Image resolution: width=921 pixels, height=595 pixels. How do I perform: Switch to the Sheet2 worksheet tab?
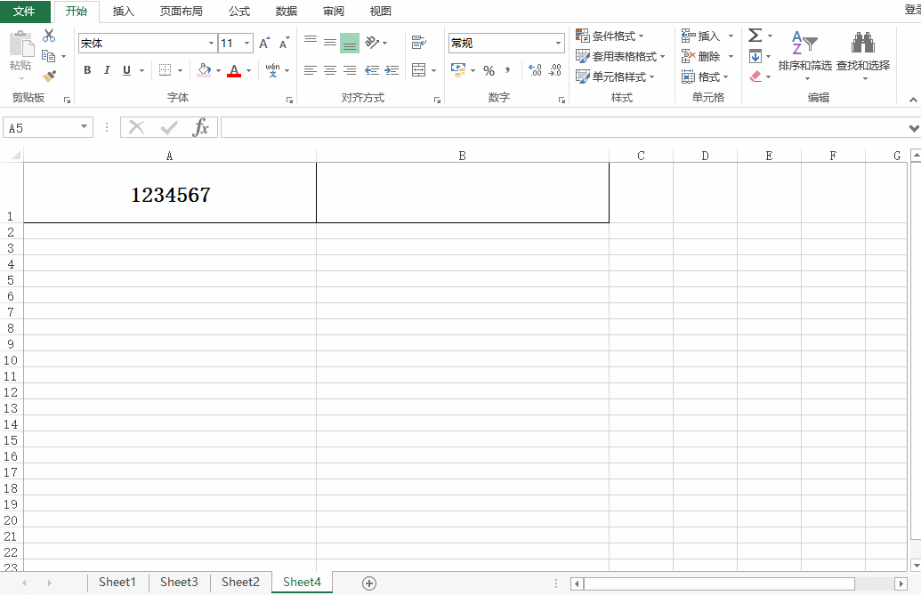tap(239, 582)
